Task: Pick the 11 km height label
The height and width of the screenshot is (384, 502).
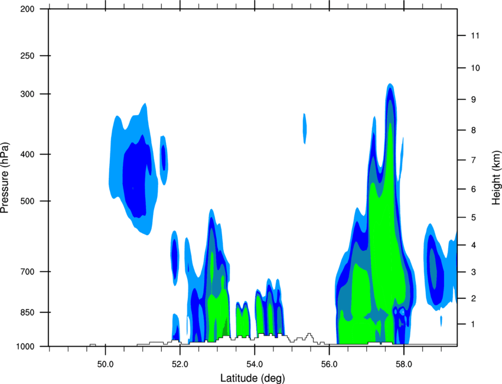Action: 475,35
